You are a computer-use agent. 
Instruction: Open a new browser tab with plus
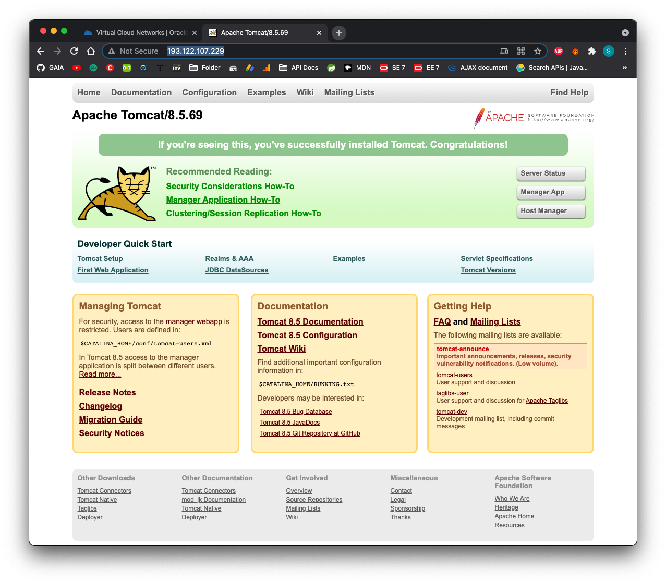pos(339,33)
